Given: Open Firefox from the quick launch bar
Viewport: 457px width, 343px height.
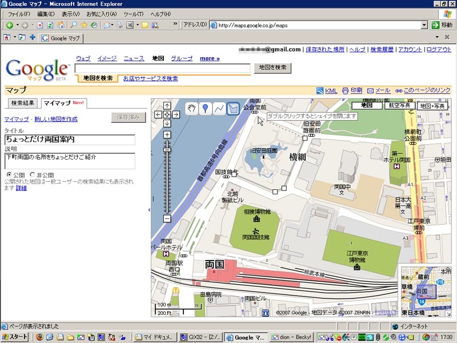Looking at the screenshot, I should click(40, 337).
